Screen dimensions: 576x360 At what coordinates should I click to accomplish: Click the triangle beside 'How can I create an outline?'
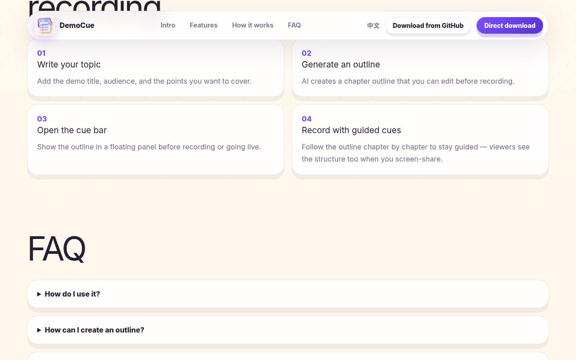pos(39,330)
